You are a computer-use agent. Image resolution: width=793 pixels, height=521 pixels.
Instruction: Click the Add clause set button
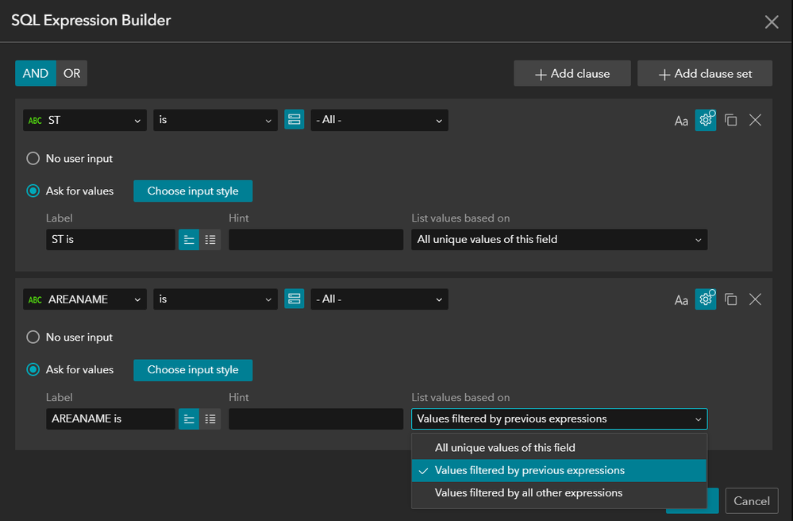point(705,73)
